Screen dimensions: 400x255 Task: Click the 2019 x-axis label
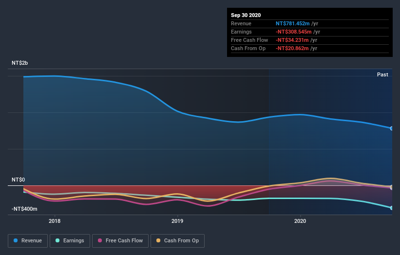click(177, 221)
